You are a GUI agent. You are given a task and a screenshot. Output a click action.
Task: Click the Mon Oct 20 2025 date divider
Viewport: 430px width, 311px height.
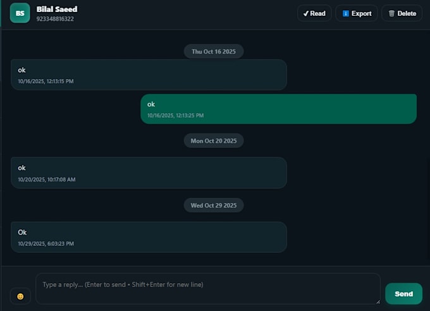tap(214, 141)
